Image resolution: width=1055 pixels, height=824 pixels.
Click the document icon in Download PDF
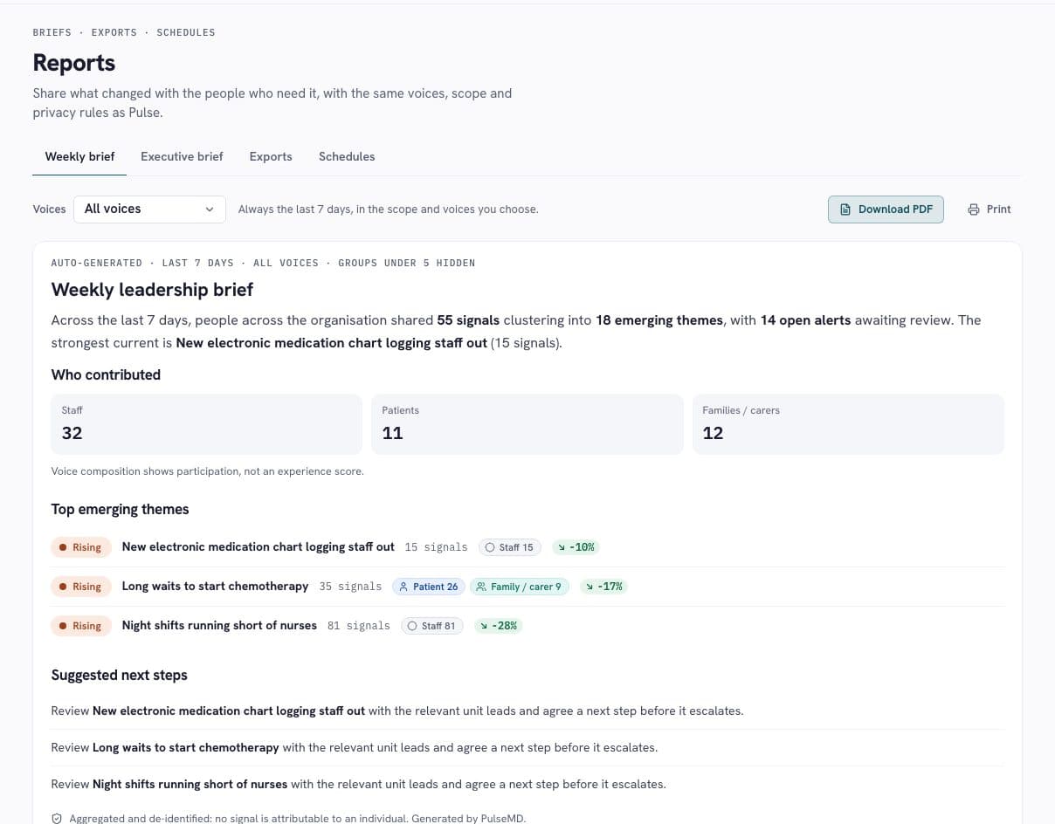pos(845,209)
